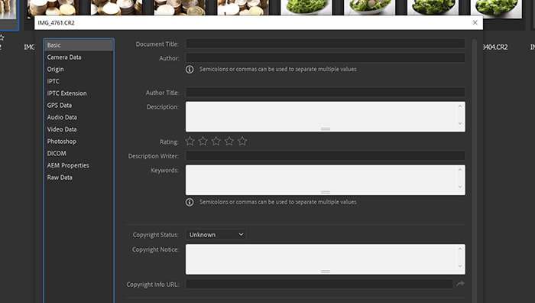Set rating to four stars
Screen dimensions: 535x303
[x=229, y=141]
